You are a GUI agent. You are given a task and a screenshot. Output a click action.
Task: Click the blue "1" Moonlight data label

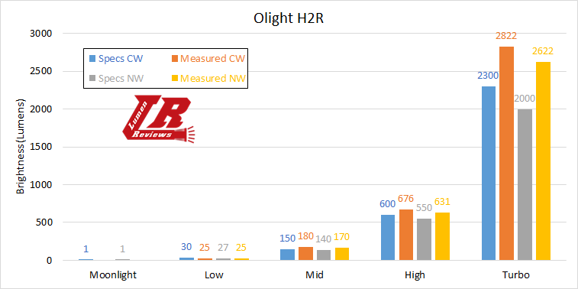(x=86, y=249)
